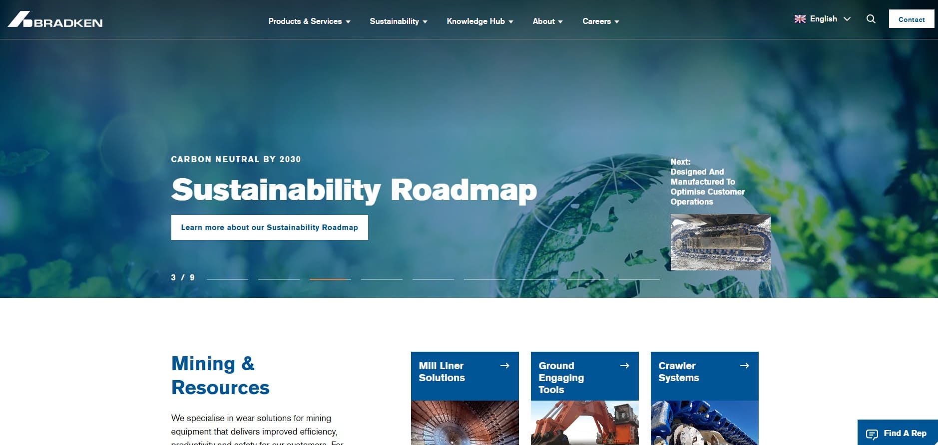
Task: Go to slide 7 carousel indicator
Action: pyautogui.click(x=536, y=279)
